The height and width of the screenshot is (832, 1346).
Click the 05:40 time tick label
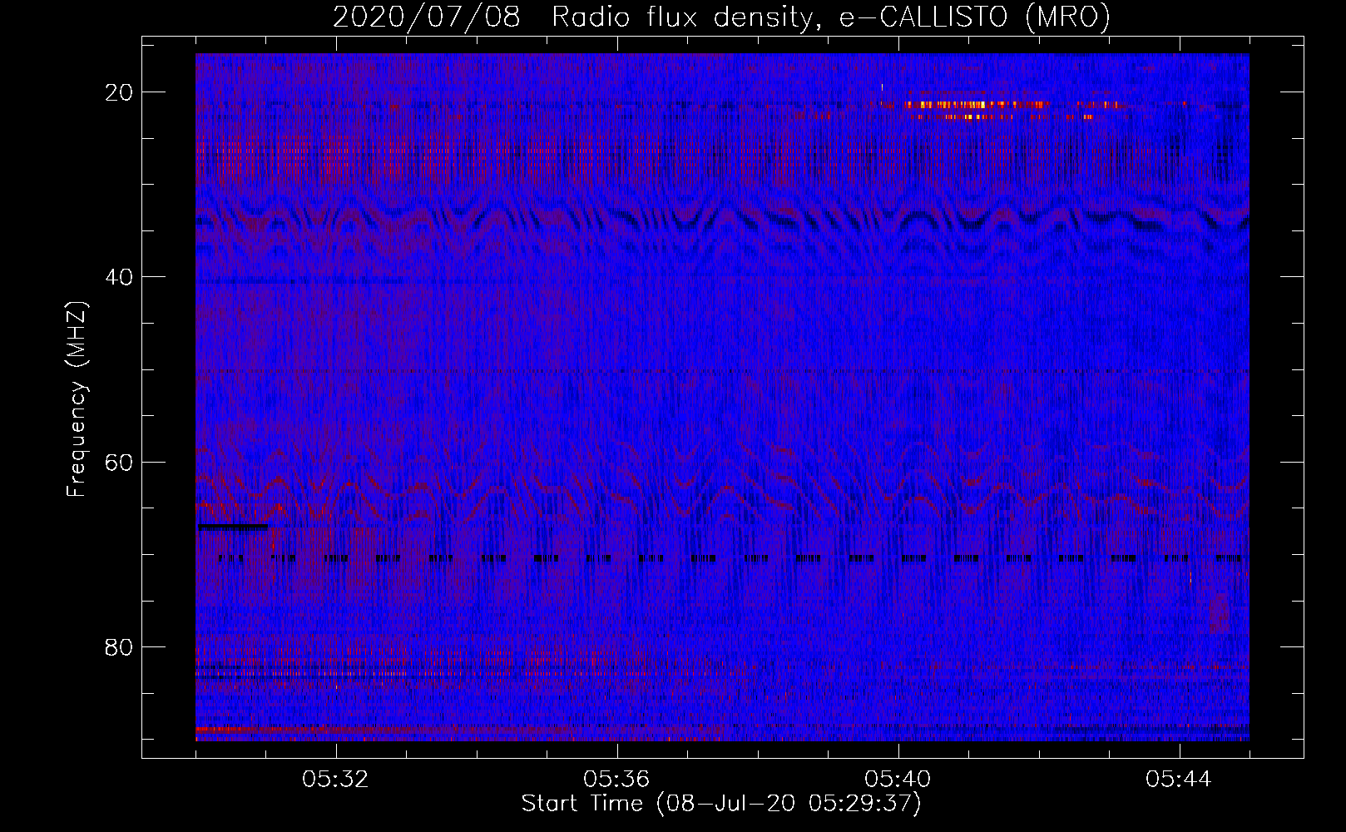[x=898, y=780]
